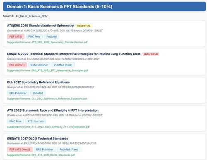This screenshot has height=160, width=207.
Task: Open ERS Publisher link for 2017 DLCO Standards
Action: click(45, 149)
